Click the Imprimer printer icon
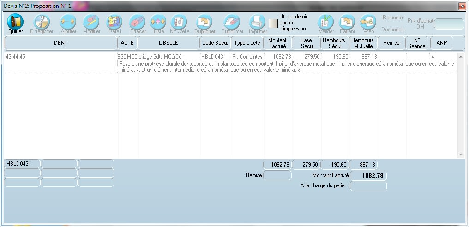The image size is (469, 227). (258, 22)
